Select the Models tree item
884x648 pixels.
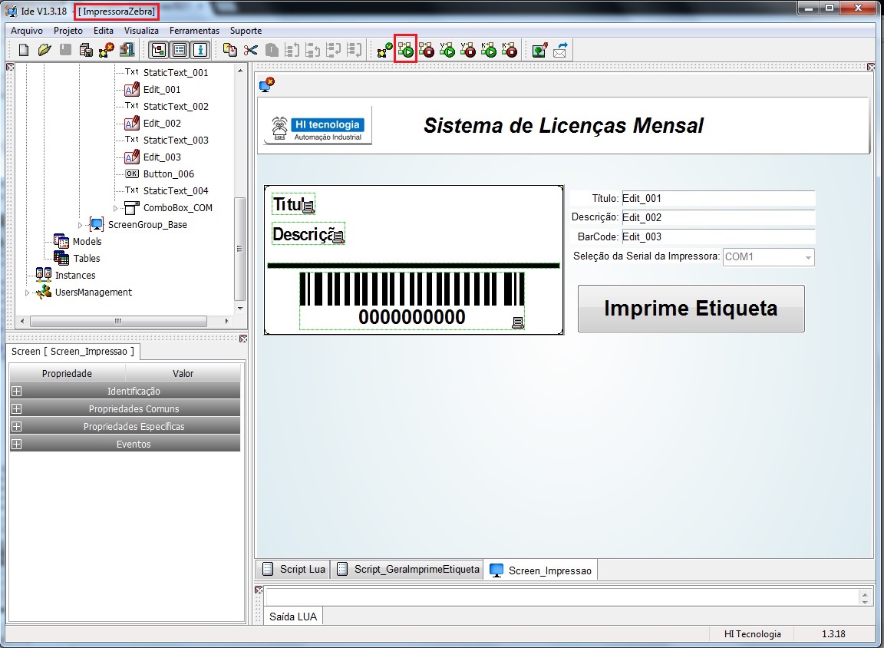click(87, 241)
